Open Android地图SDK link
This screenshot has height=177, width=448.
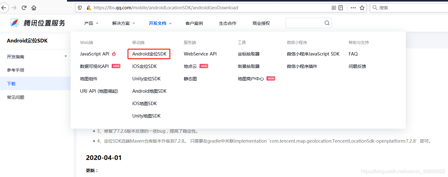pos(150,91)
